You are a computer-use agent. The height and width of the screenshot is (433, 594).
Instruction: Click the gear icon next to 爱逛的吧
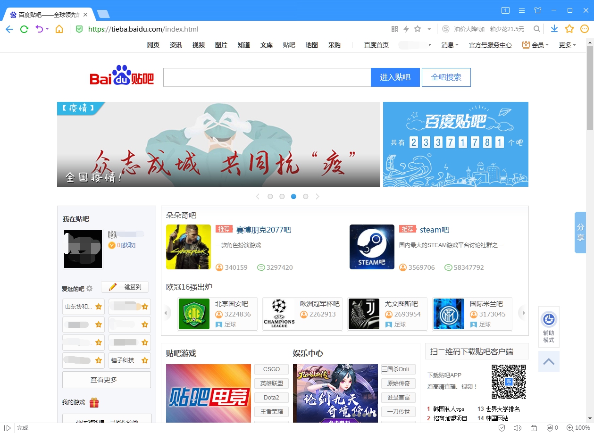coord(90,288)
